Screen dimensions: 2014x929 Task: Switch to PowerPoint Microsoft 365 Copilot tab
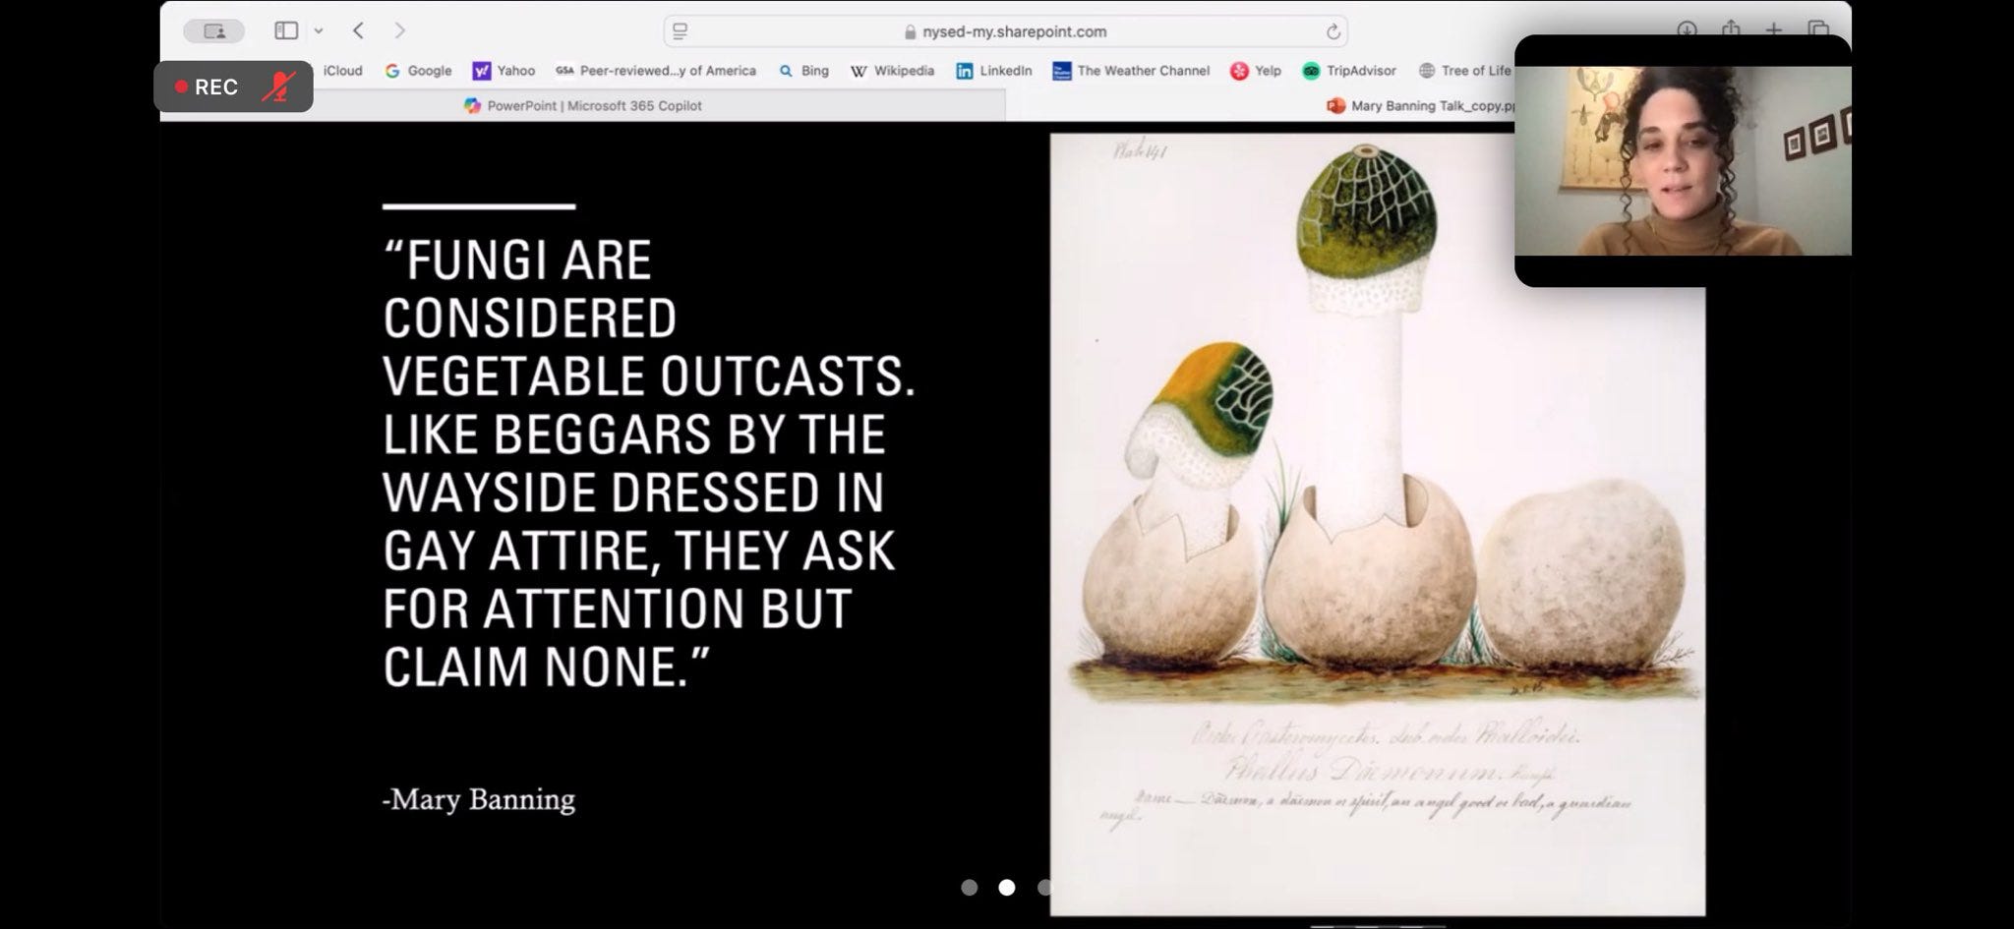pyautogui.click(x=583, y=105)
